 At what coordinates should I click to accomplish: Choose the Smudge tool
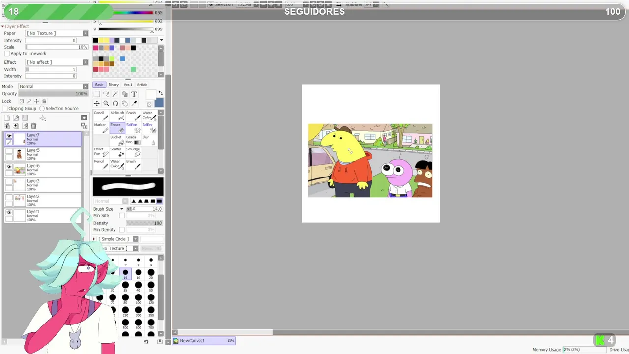click(133, 152)
